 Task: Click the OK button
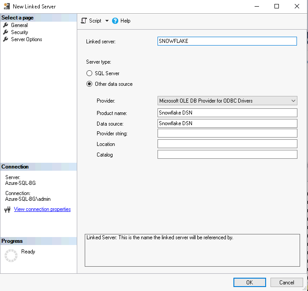[x=250, y=282]
